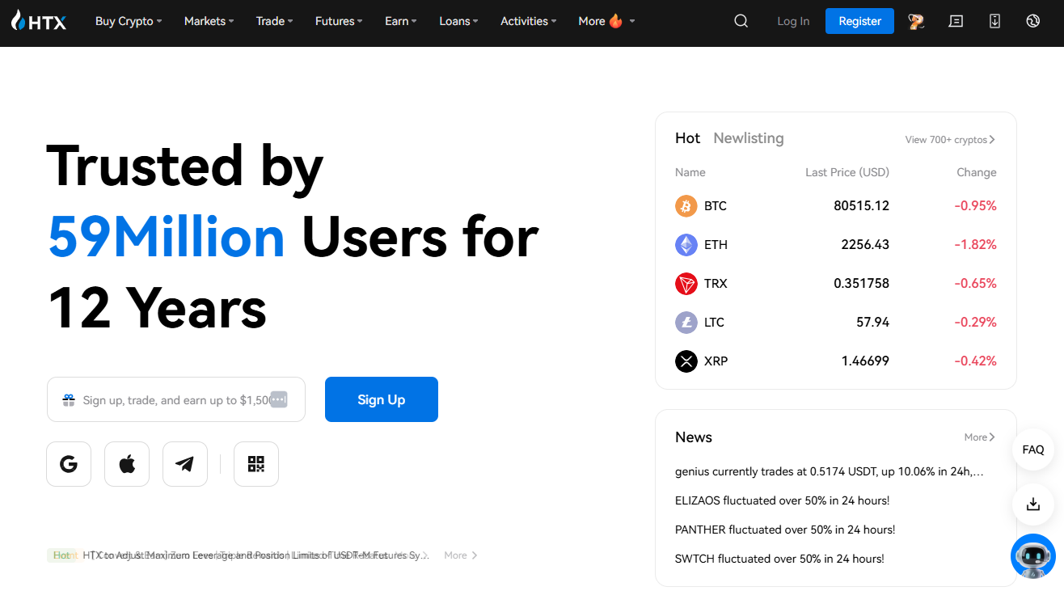This screenshot has height=591, width=1064.
Task: Click the mascot gift icon in header
Action: [916, 21]
